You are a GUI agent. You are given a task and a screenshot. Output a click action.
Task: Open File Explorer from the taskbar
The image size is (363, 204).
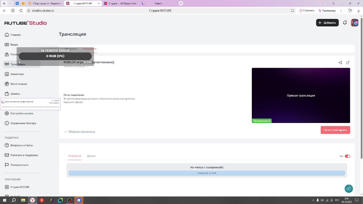23,200
